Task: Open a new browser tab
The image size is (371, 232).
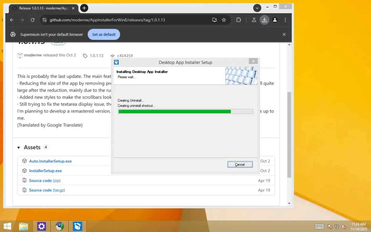Action: click(x=84, y=8)
